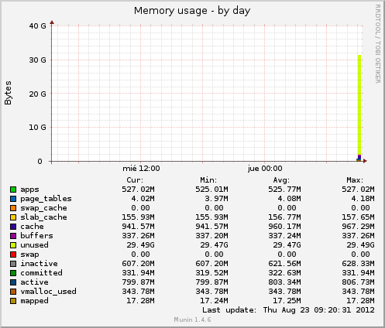Click the 'mié 12:00' time label
Screen dimensions: 385x328
[141, 169]
